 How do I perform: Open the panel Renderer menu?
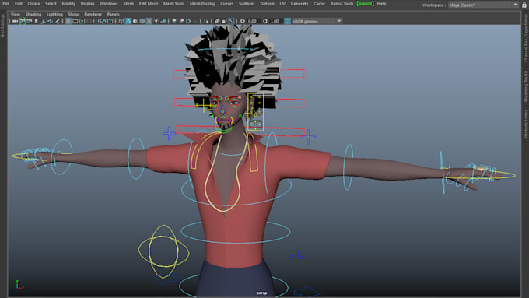93,14
